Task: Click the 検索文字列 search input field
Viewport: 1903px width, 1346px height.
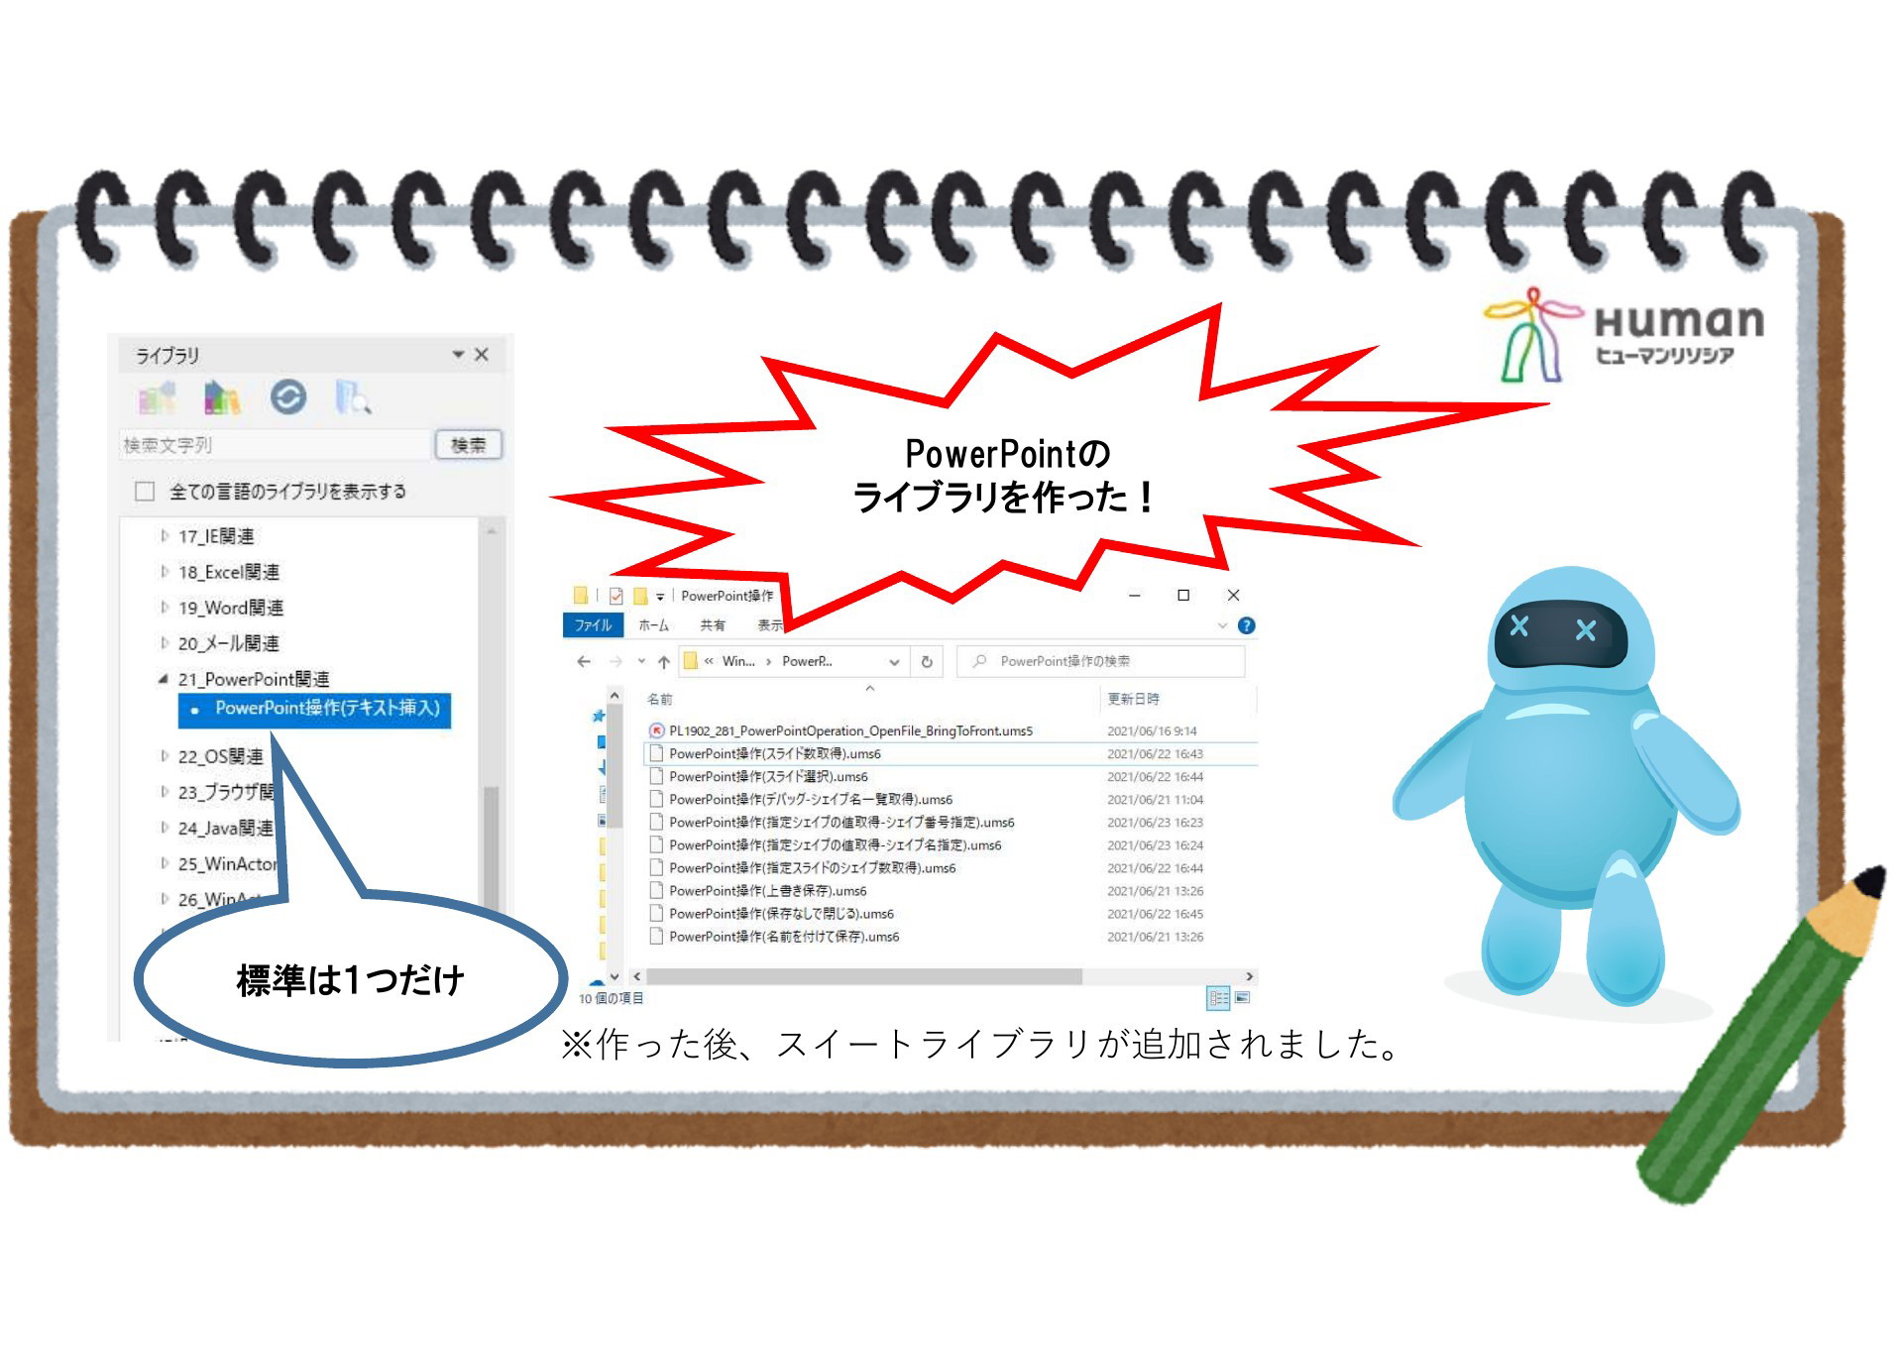Action: pos(276,445)
